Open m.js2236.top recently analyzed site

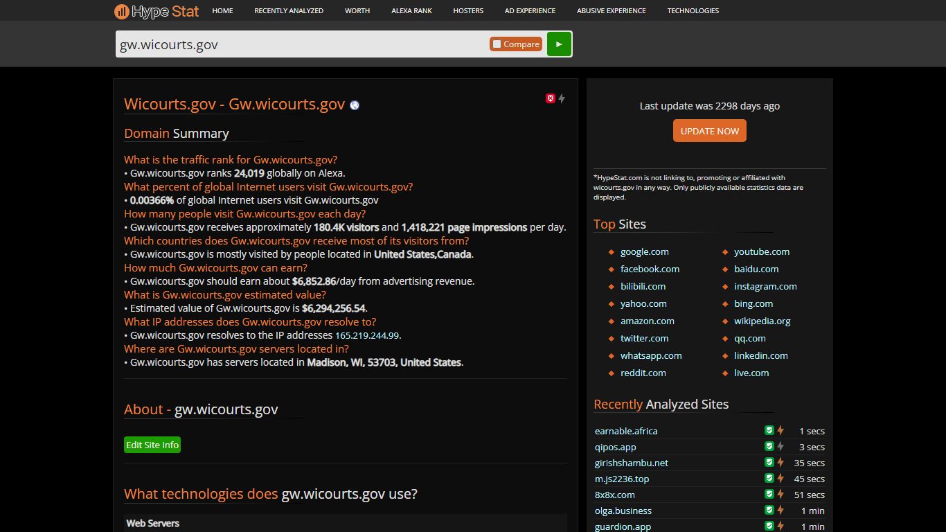[x=622, y=479]
